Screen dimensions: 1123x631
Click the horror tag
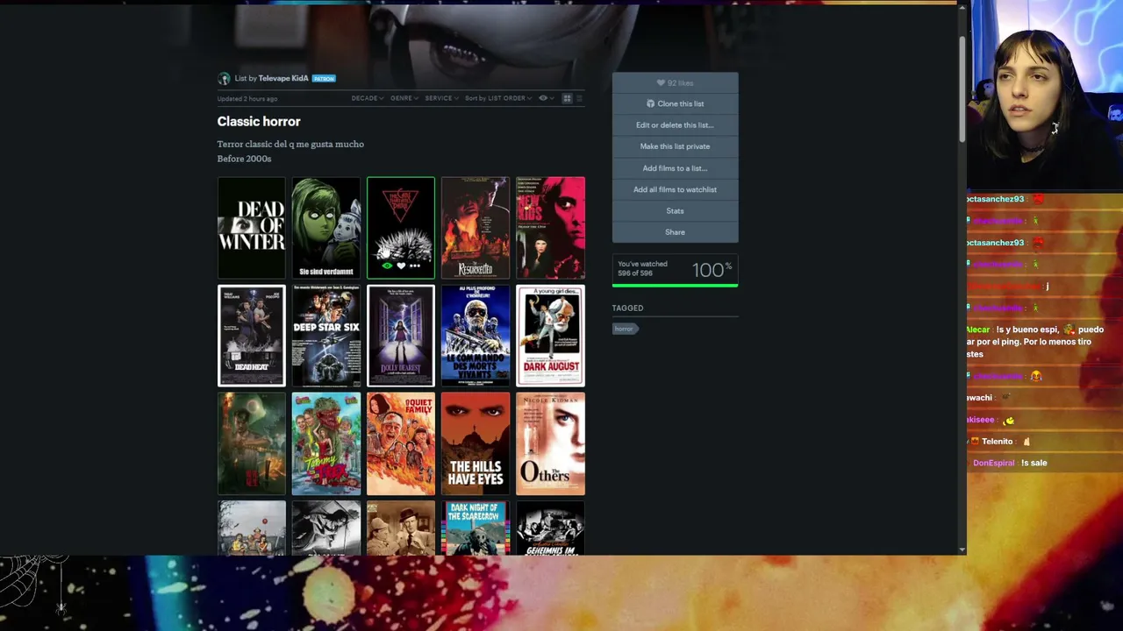[x=624, y=329]
